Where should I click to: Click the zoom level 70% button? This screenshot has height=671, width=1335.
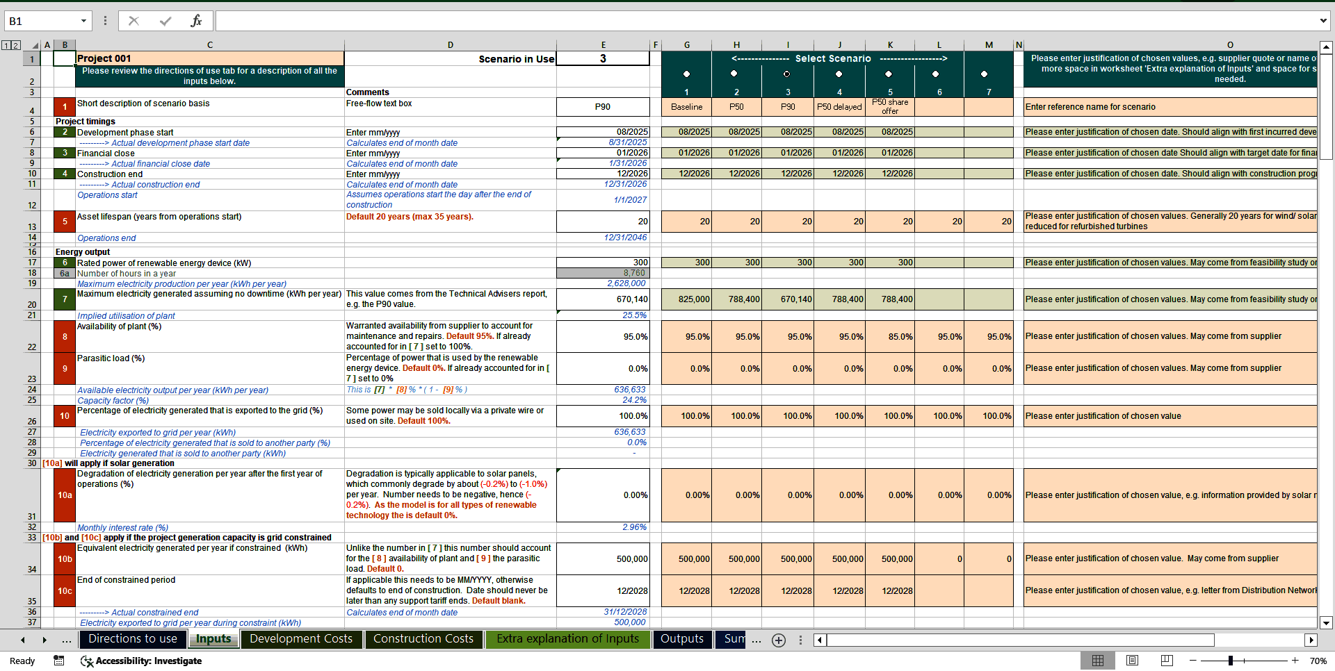coord(1318,661)
